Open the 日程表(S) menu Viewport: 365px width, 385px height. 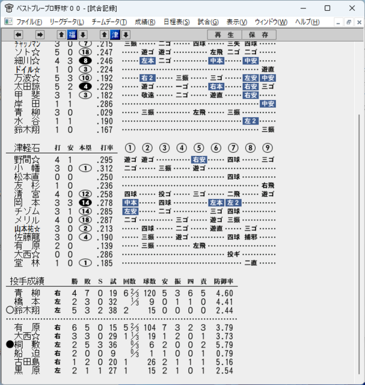point(176,22)
